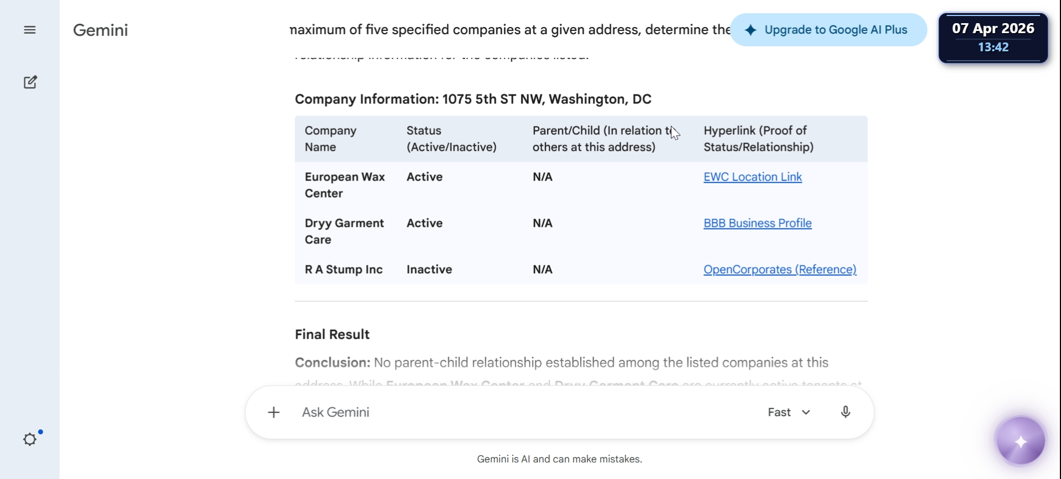Click the Gemini logo text
Viewport: 1061px width, 479px height.
tap(101, 30)
